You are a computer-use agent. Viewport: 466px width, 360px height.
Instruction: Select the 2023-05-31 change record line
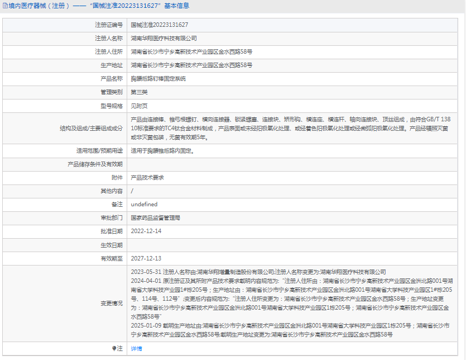pyautogui.click(x=258, y=272)
